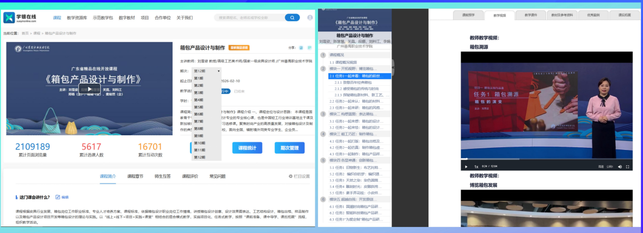Switch to the 师生互答 tab

pyautogui.click(x=162, y=176)
